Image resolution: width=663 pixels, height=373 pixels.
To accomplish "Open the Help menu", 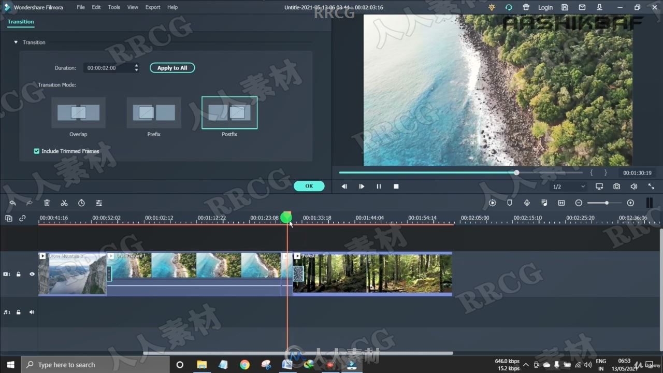I will click(172, 7).
